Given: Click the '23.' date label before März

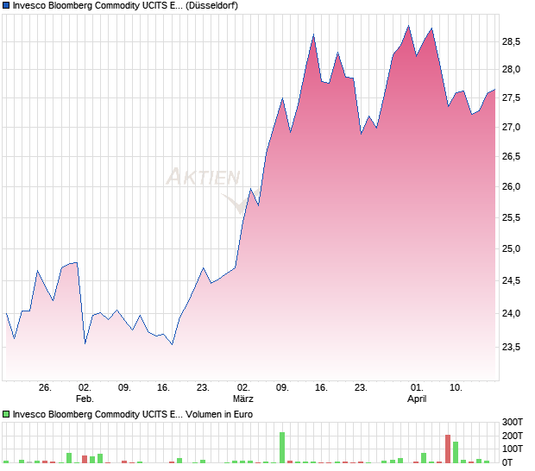Looking at the screenshot, I should [x=203, y=388].
